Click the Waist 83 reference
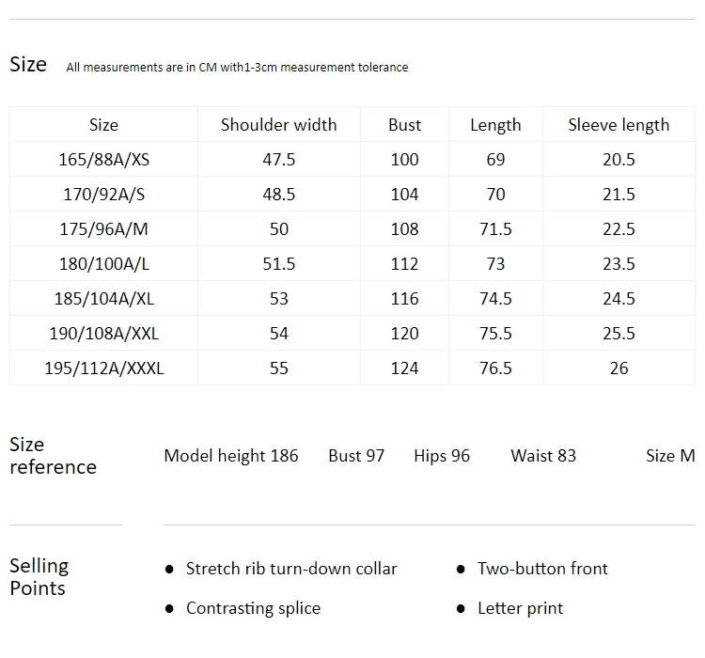Image resolution: width=705 pixels, height=658 pixels. (543, 456)
